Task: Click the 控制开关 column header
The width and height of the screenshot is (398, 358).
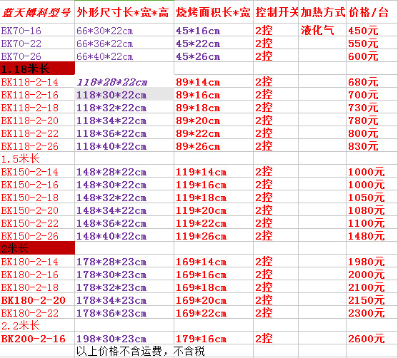Action: click(x=276, y=12)
